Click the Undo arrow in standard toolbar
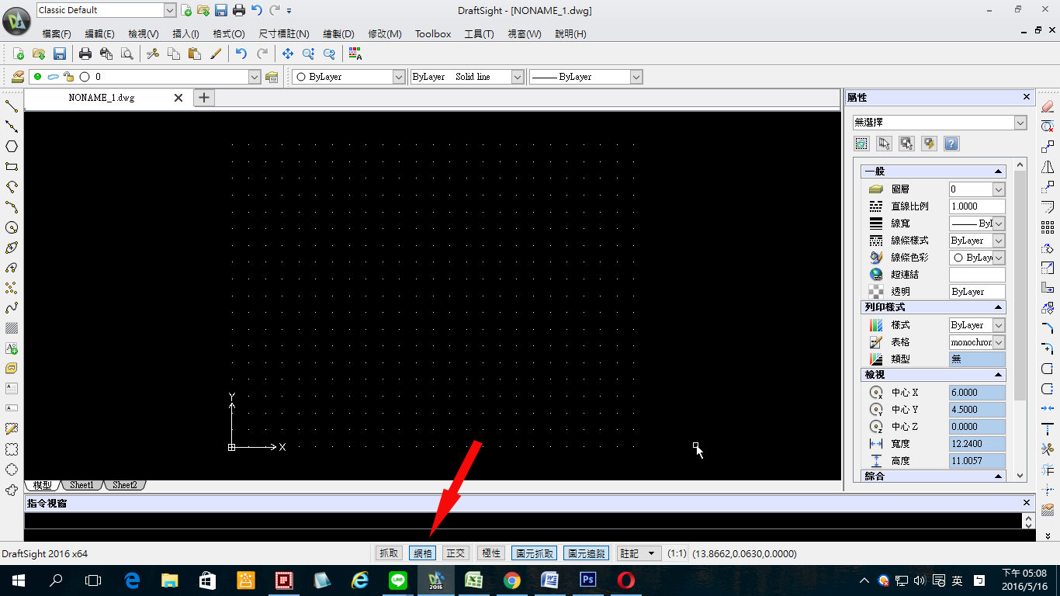This screenshot has width=1060, height=596. point(241,54)
